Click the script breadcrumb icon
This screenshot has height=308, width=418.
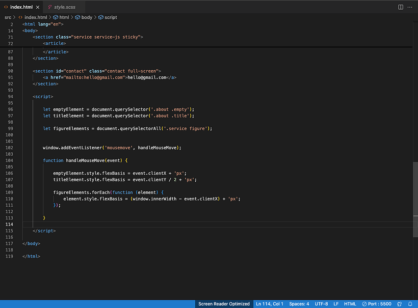[x=100, y=17]
